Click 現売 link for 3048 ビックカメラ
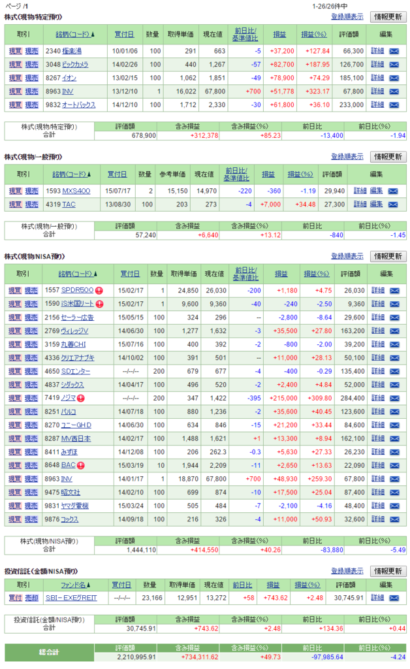Screen dimensions: 410x669 31,65
